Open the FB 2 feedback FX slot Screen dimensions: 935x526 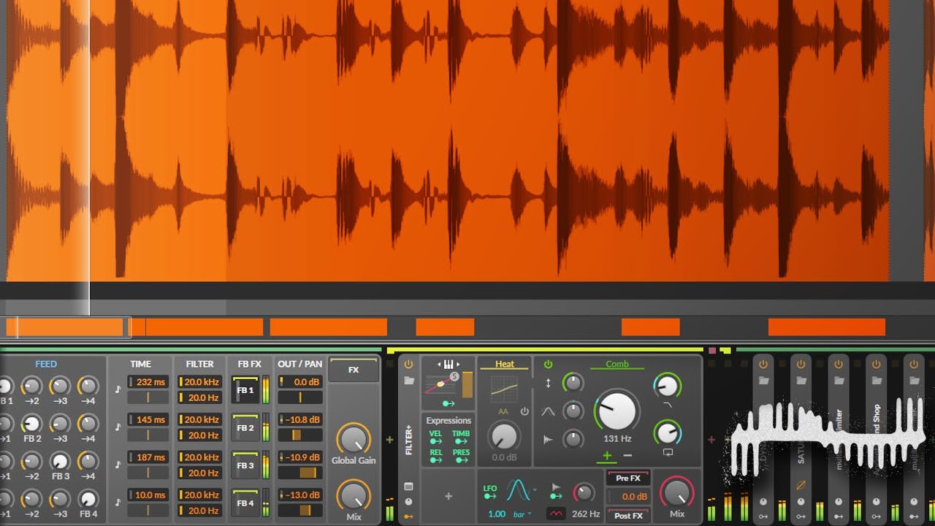point(245,427)
